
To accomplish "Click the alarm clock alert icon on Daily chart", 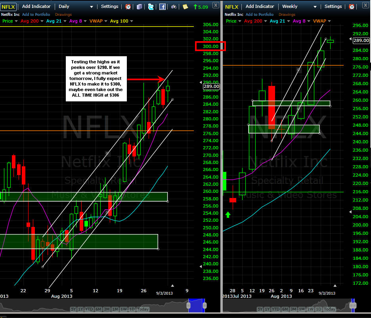I will 128,7.
